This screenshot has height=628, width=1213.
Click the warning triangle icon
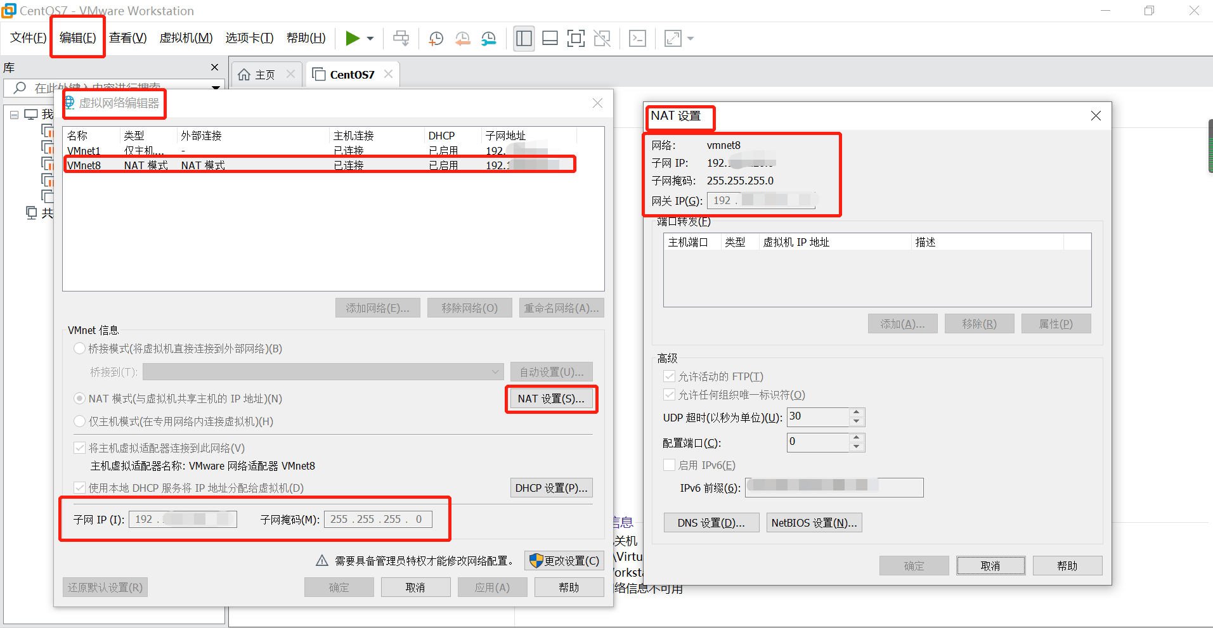point(321,560)
